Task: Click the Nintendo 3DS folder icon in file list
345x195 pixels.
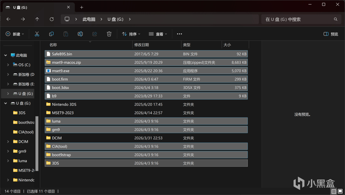Action: 48,104
